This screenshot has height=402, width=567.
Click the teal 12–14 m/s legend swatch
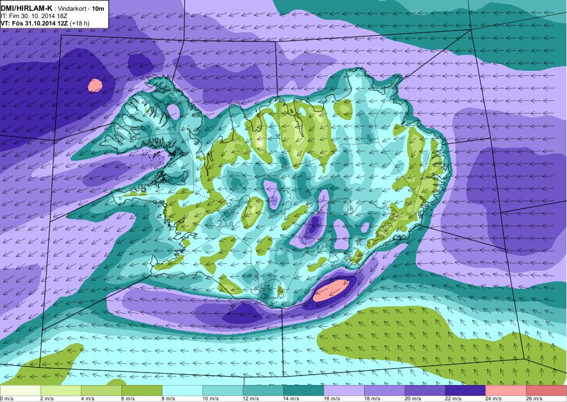(263, 391)
